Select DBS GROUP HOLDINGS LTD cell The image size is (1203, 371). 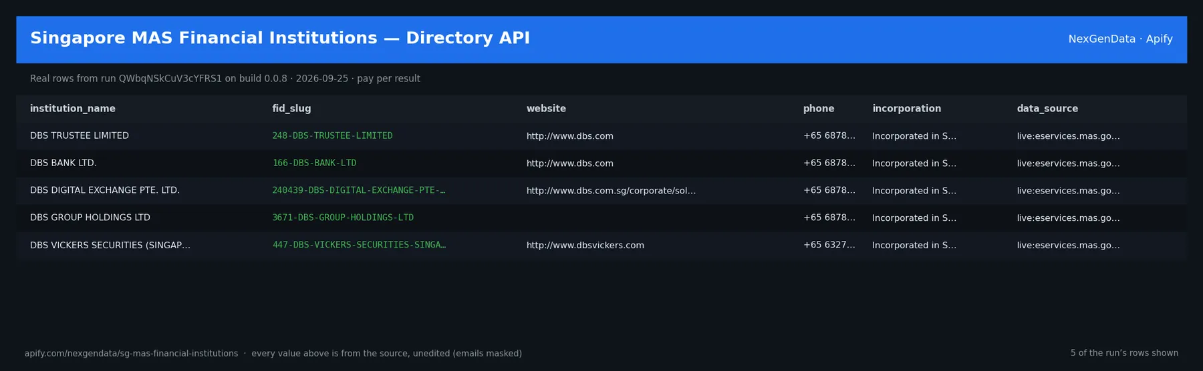[90, 218]
